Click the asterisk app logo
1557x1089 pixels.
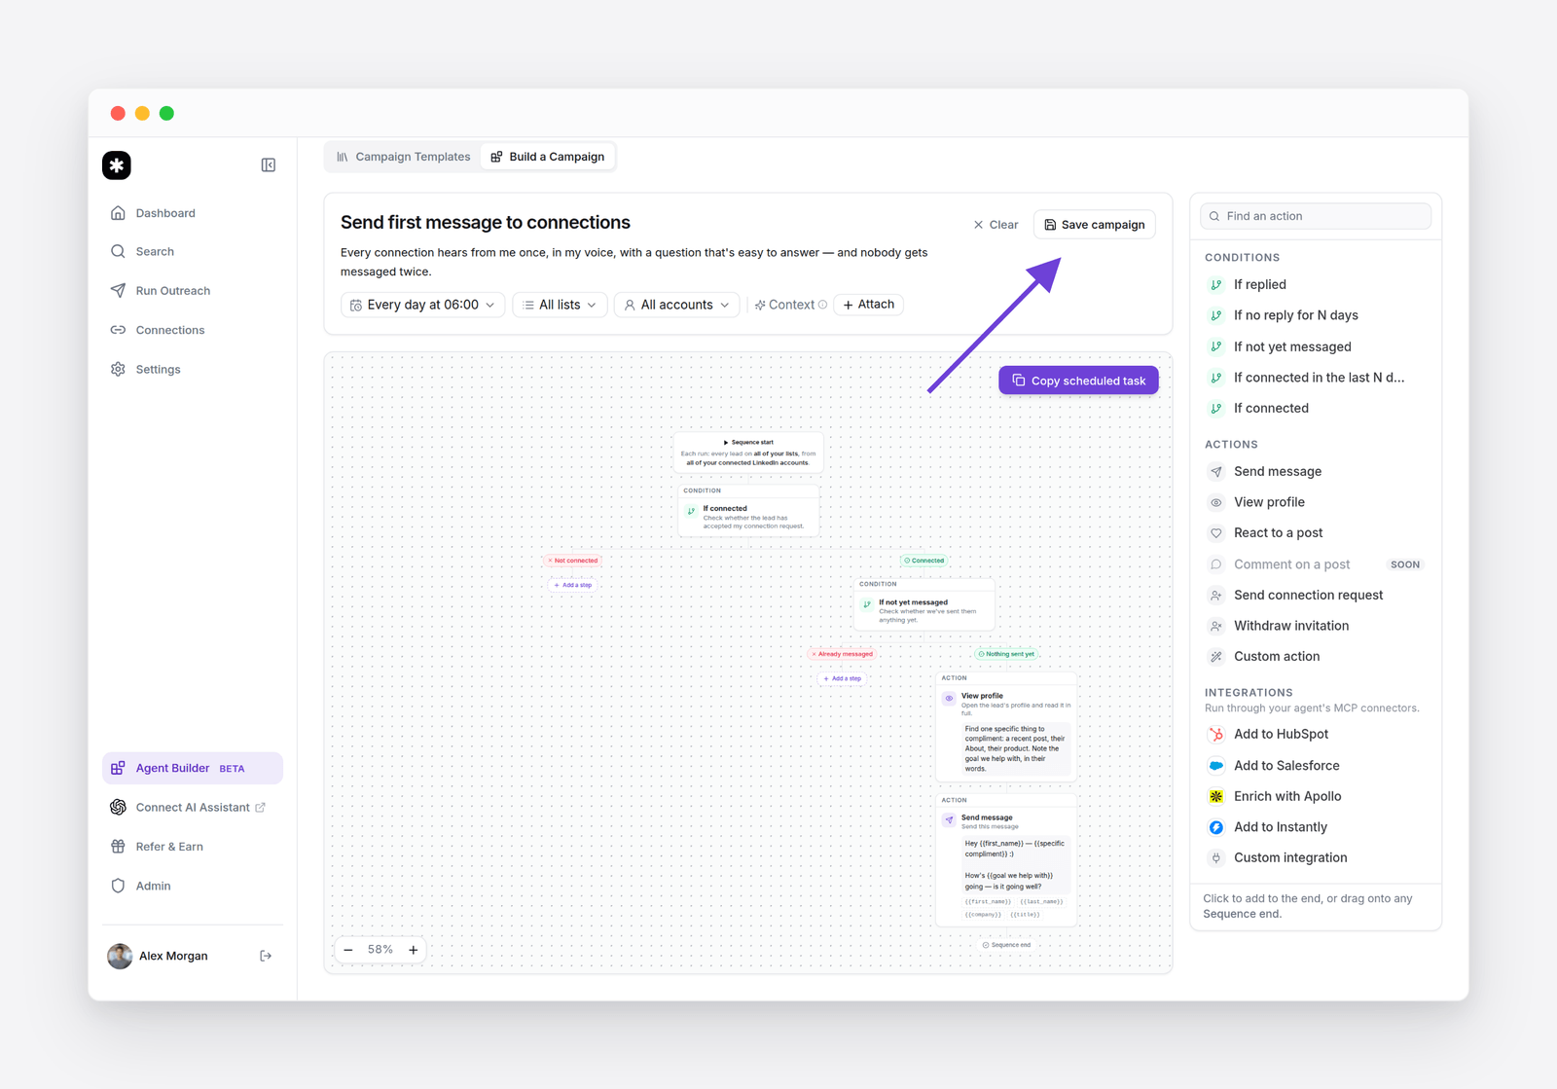pyautogui.click(x=117, y=165)
